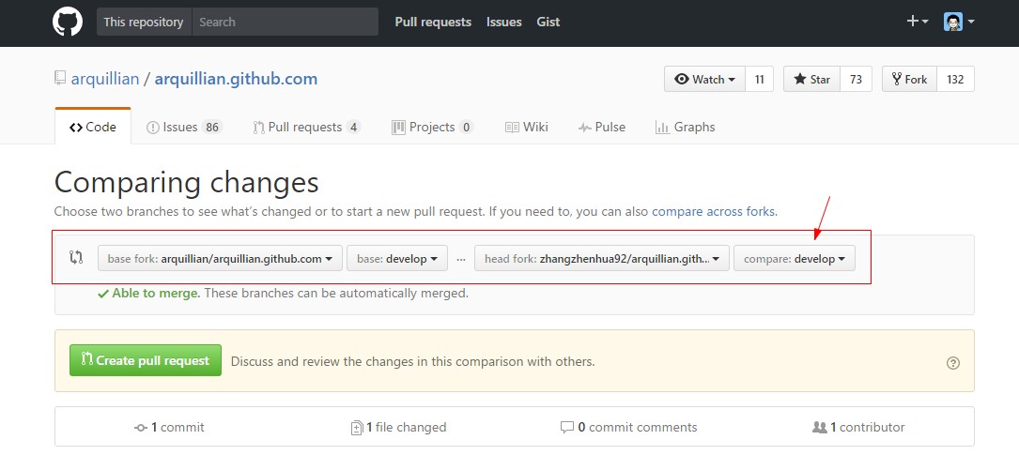Screen dimensions: 1019x455
Task: Click the repository book icon beside arquillian
Action: 60,79
